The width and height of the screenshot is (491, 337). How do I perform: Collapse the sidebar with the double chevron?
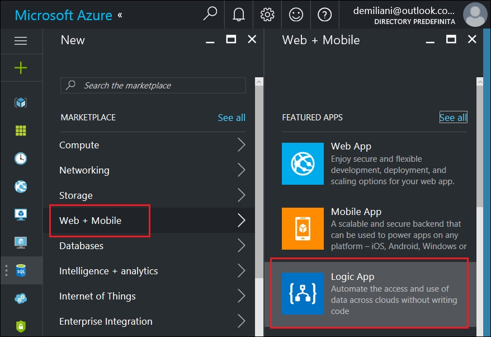click(120, 15)
